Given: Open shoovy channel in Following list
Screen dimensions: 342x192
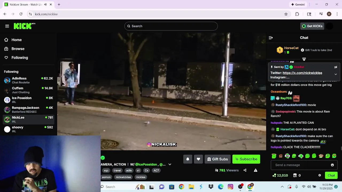Looking at the screenshot, I should [29, 129].
